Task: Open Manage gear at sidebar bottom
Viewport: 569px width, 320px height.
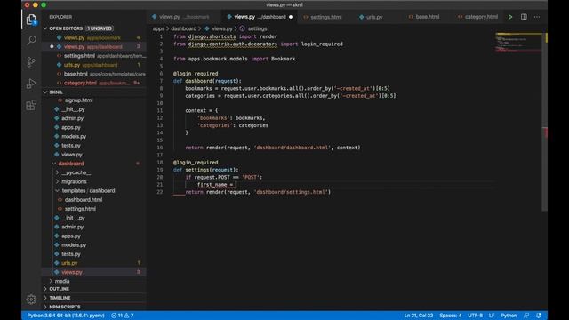Action: click(31, 300)
